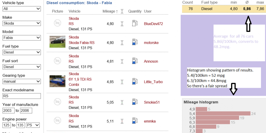Image resolution: width=266 pixels, height=133 pixels.
Task: Click average value 5,86 in summary
Action: point(247,9)
